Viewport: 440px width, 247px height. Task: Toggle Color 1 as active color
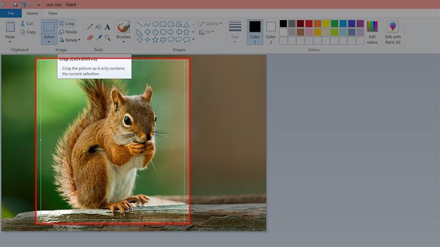[255, 32]
